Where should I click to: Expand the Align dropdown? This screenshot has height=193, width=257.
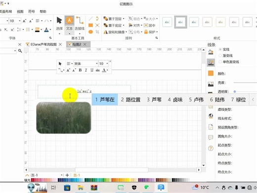tap(141, 25)
